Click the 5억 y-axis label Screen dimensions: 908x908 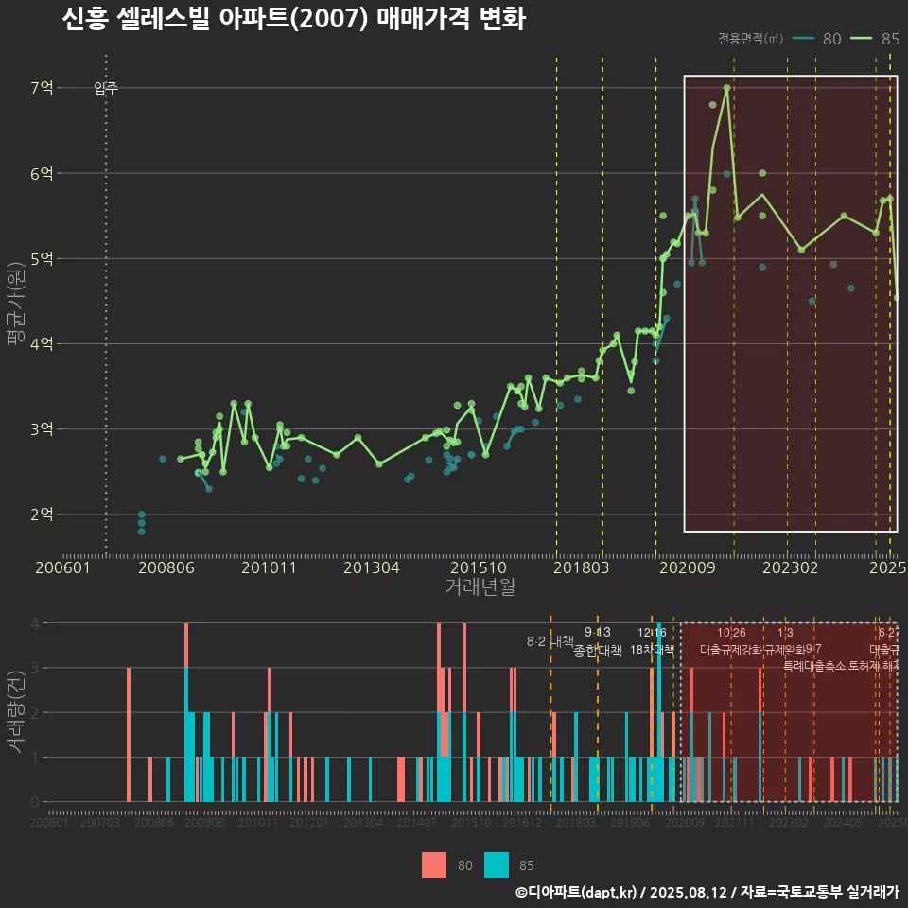tap(42, 258)
